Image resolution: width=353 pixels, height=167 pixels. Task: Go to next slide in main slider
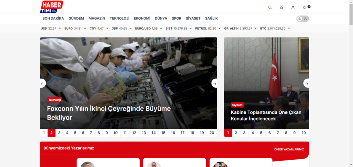pyautogui.click(x=214, y=83)
